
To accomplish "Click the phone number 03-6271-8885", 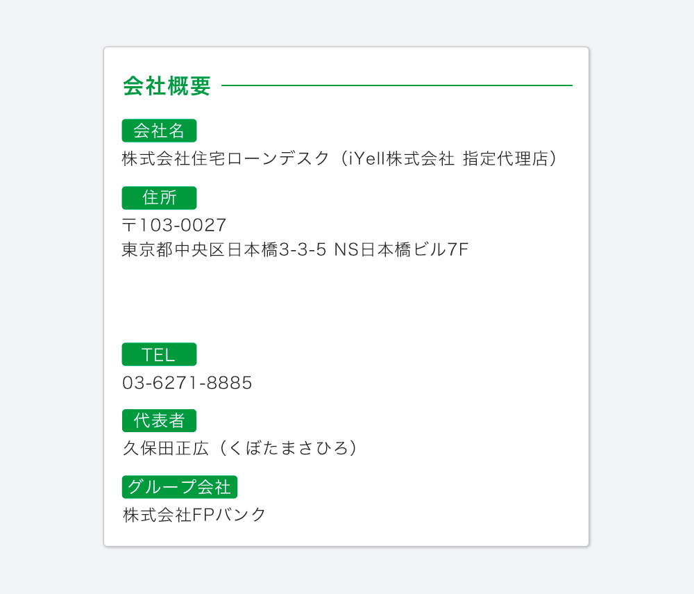I will (187, 383).
